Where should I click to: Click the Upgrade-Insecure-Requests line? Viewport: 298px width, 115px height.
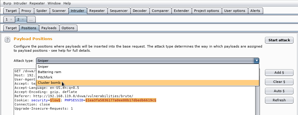(x=44, y=108)
